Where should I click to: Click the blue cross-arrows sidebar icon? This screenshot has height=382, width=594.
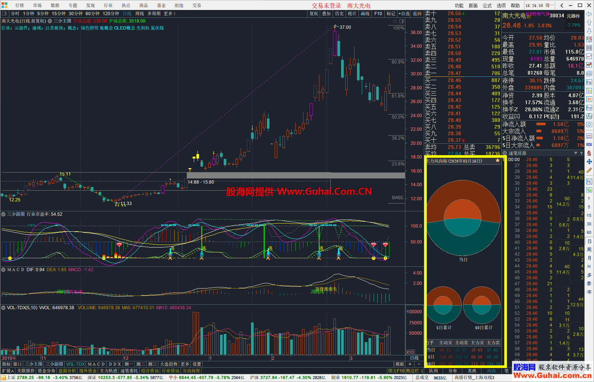click(589, 162)
